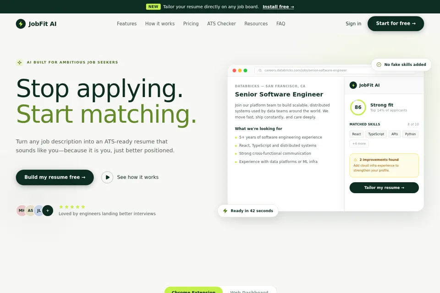The width and height of the screenshot is (440, 293).
Task: Click the Senior Software Engineer title
Action: click(279, 94)
